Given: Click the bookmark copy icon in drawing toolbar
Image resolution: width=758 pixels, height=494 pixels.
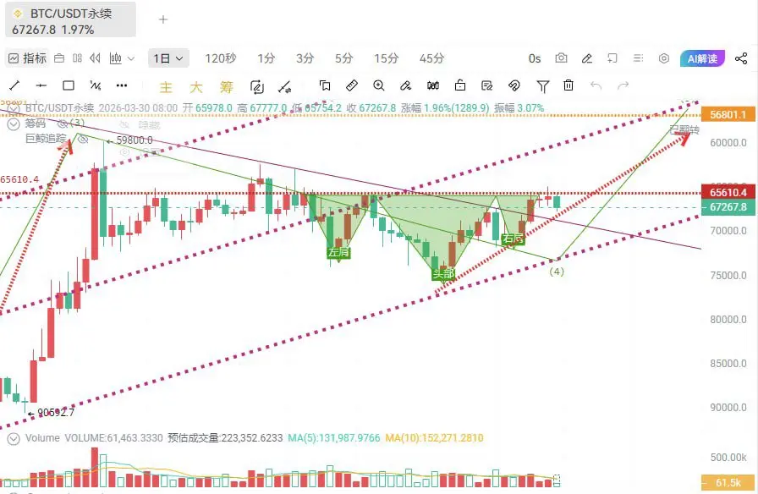Looking at the screenshot, I should point(325,86).
